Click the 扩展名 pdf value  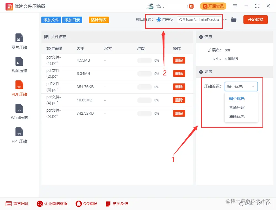(227, 50)
